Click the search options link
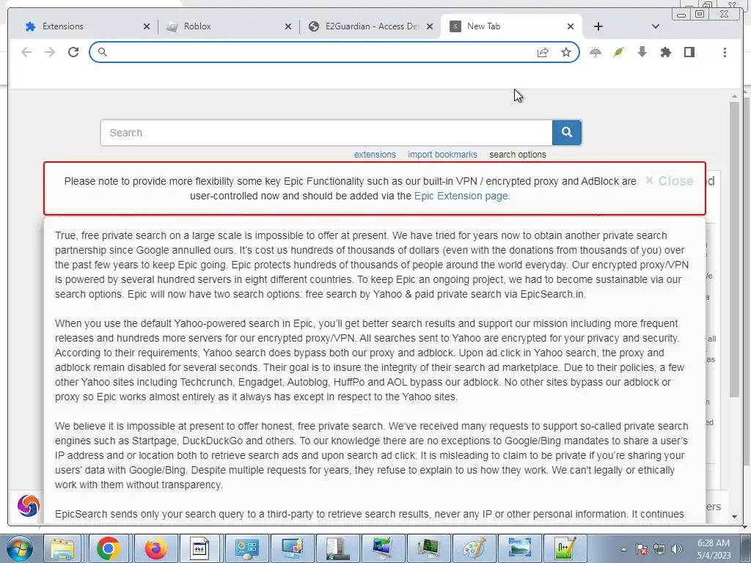This screenshot has width=751, height=563. point(518,155)
